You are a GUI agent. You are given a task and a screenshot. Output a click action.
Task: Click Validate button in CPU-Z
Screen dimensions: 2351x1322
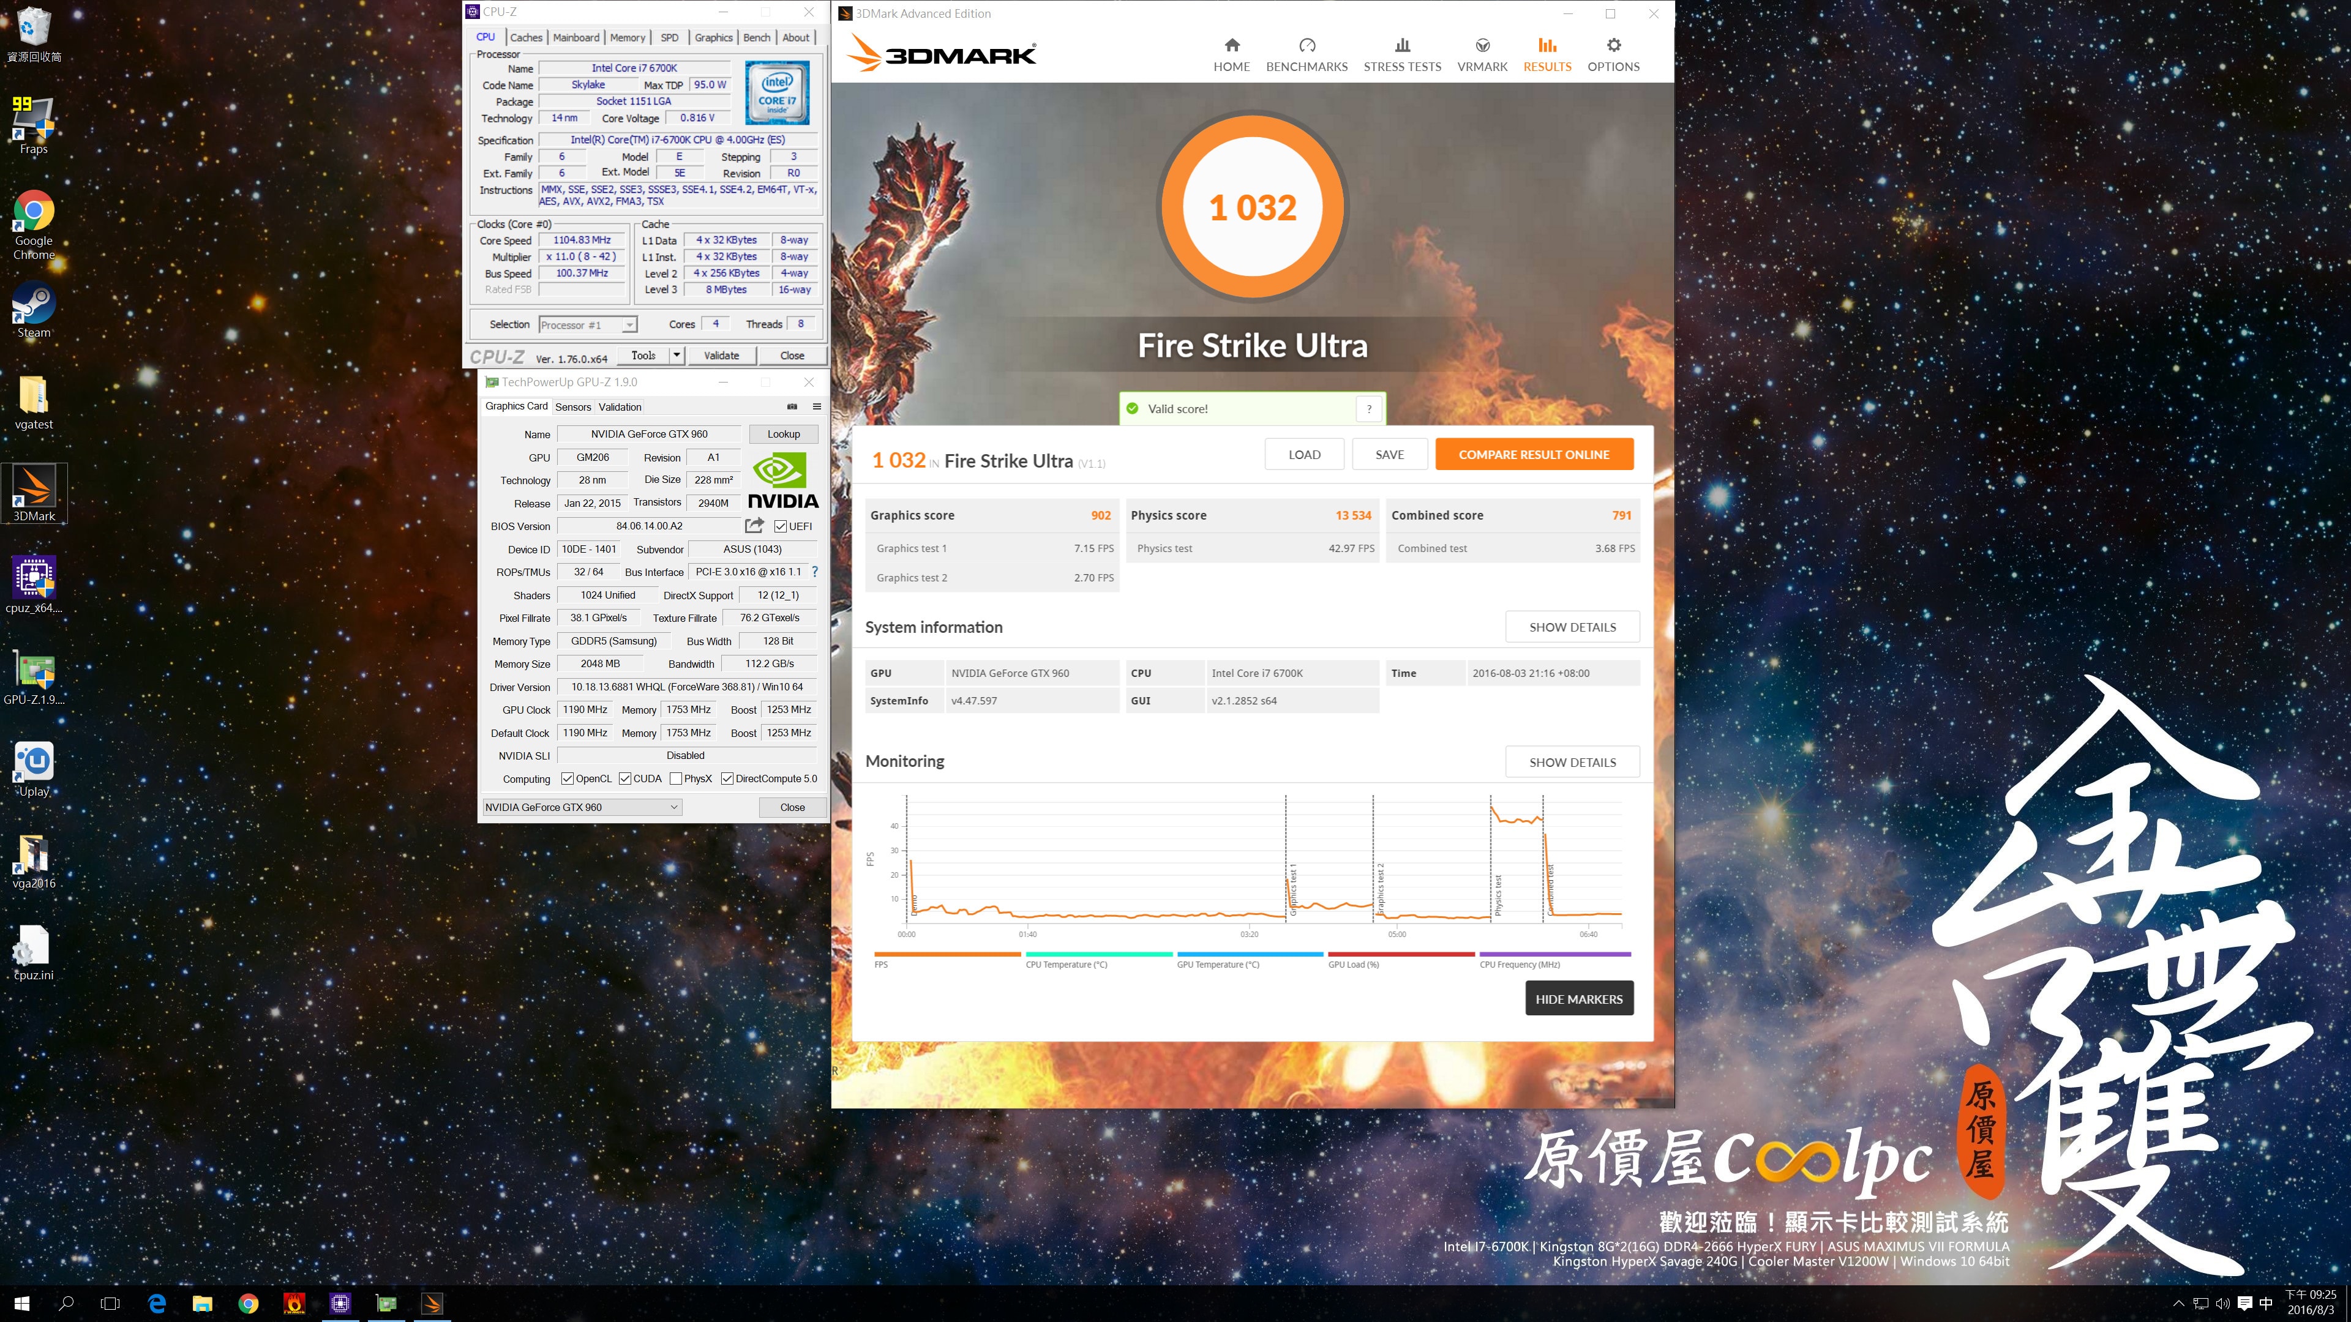[x=721, y=355]
